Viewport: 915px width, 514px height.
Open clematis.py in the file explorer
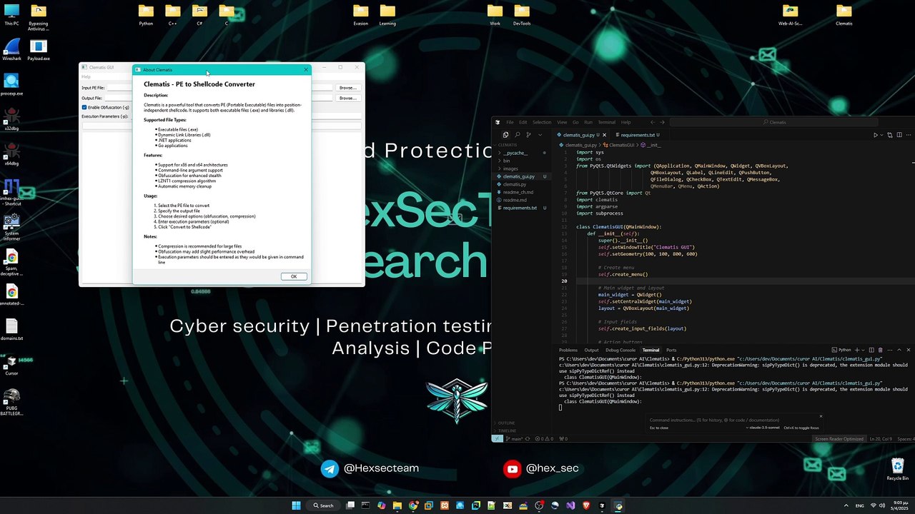coord(515,184)
